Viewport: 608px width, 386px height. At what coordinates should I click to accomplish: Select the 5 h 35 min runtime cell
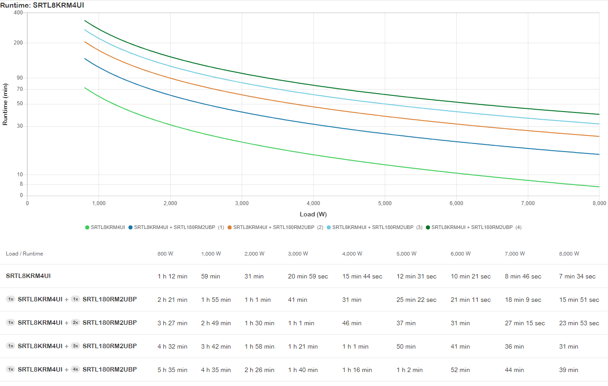pyautogui.click(x=172, y=370)
